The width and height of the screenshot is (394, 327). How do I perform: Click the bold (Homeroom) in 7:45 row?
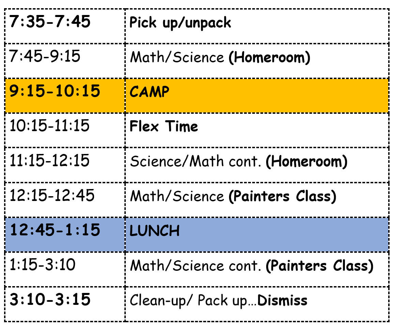tap(269, 58)
